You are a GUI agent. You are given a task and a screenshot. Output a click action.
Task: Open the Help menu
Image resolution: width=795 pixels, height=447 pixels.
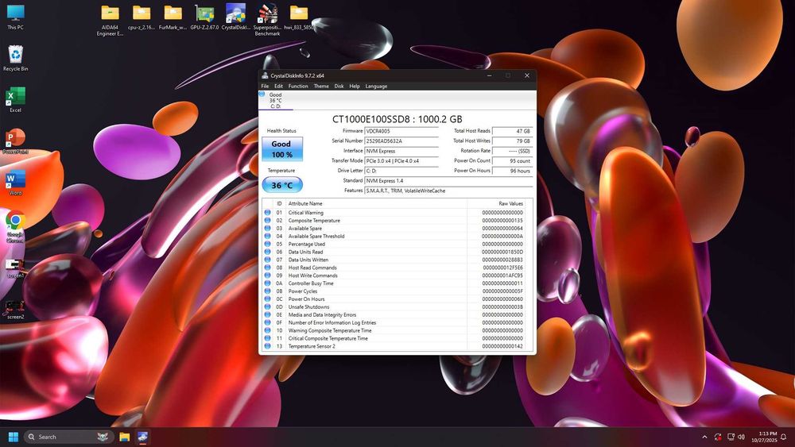(355, 86)
